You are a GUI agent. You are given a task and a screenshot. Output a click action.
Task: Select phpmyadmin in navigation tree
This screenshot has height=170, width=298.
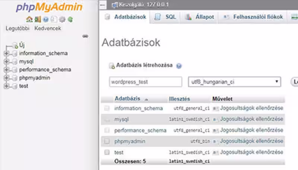pyautogui.click(x=35, y=78)
